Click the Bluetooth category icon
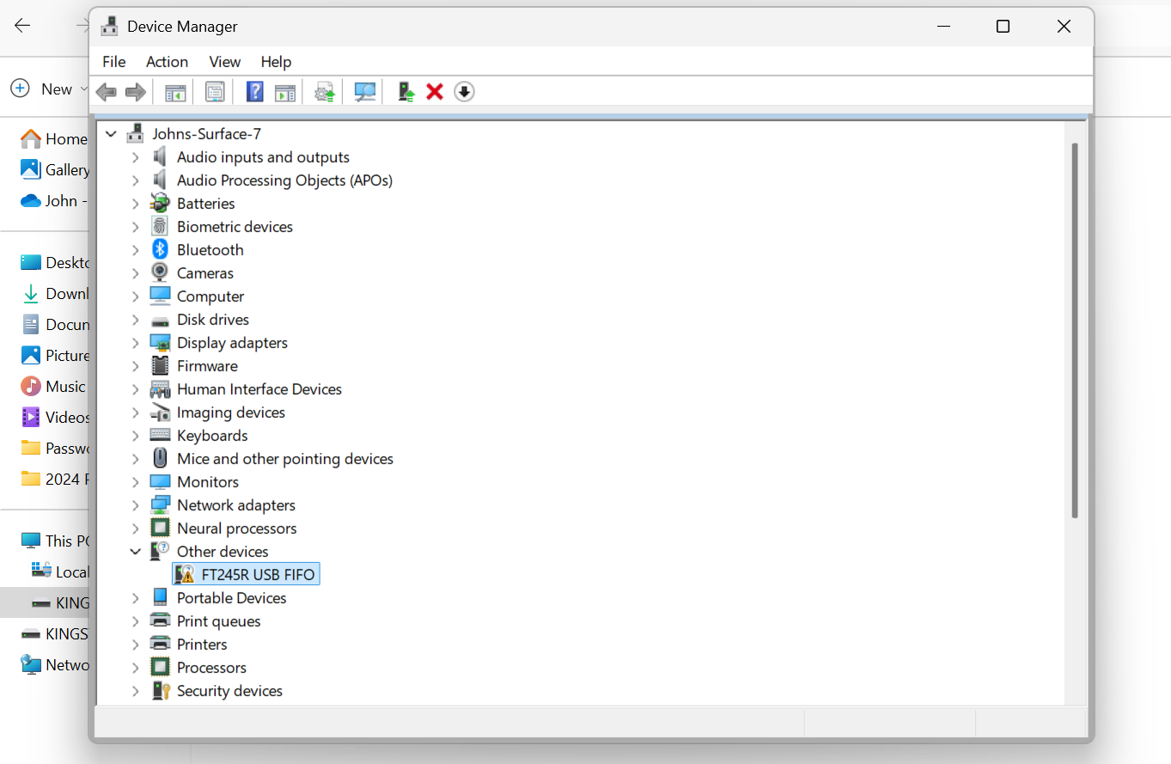Screen dimensions: 1171x764 [160, 250]
